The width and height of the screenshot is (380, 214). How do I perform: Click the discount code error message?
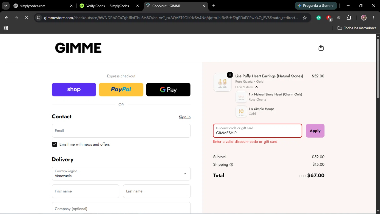pos(245,142)
